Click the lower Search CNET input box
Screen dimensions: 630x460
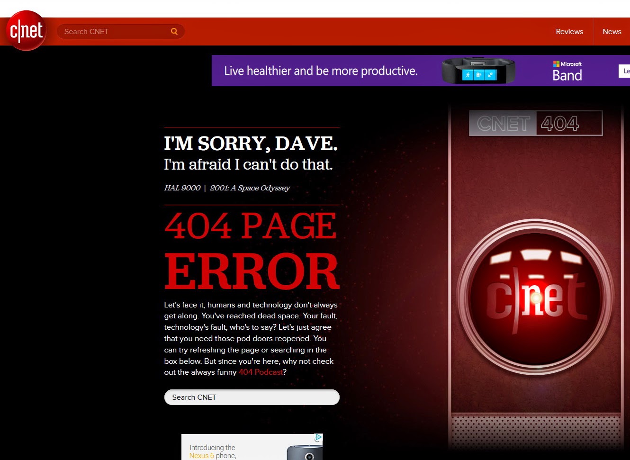click(x=252, y=397)
